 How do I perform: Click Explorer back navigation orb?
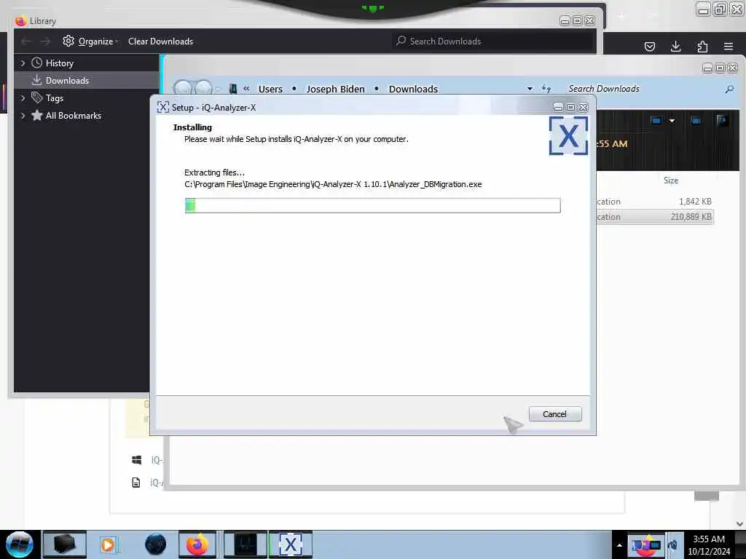click(x=183, y=88)
